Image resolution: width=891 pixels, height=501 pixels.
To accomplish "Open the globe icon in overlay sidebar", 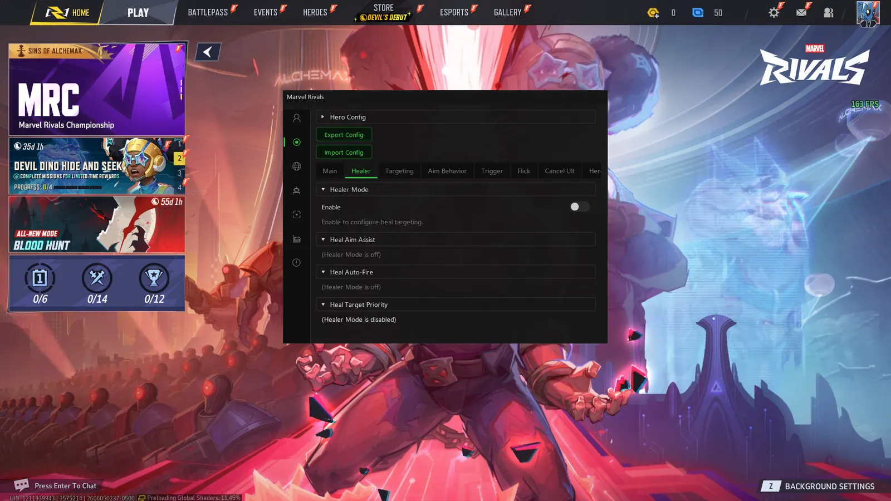I will pos(296,166).
